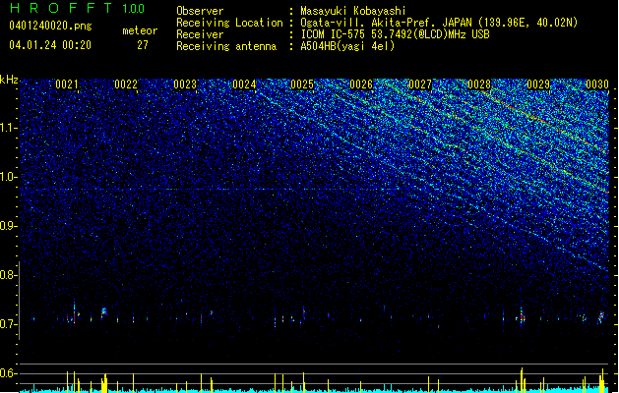619x393 pixels.
Task: Click the 'Receiving antenna' label
Action: (226, 46)
